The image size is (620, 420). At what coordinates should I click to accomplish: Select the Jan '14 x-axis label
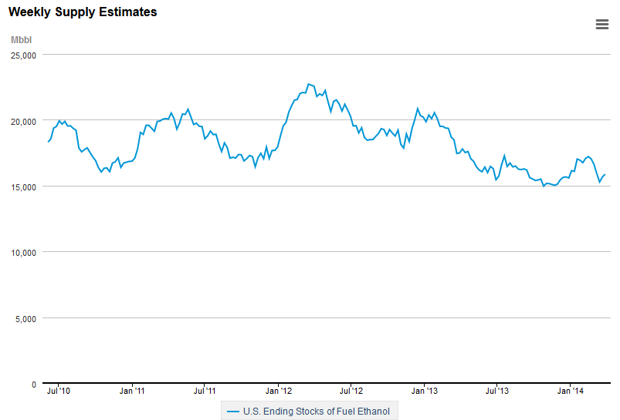pyautogui.click(x=570, y=391)
